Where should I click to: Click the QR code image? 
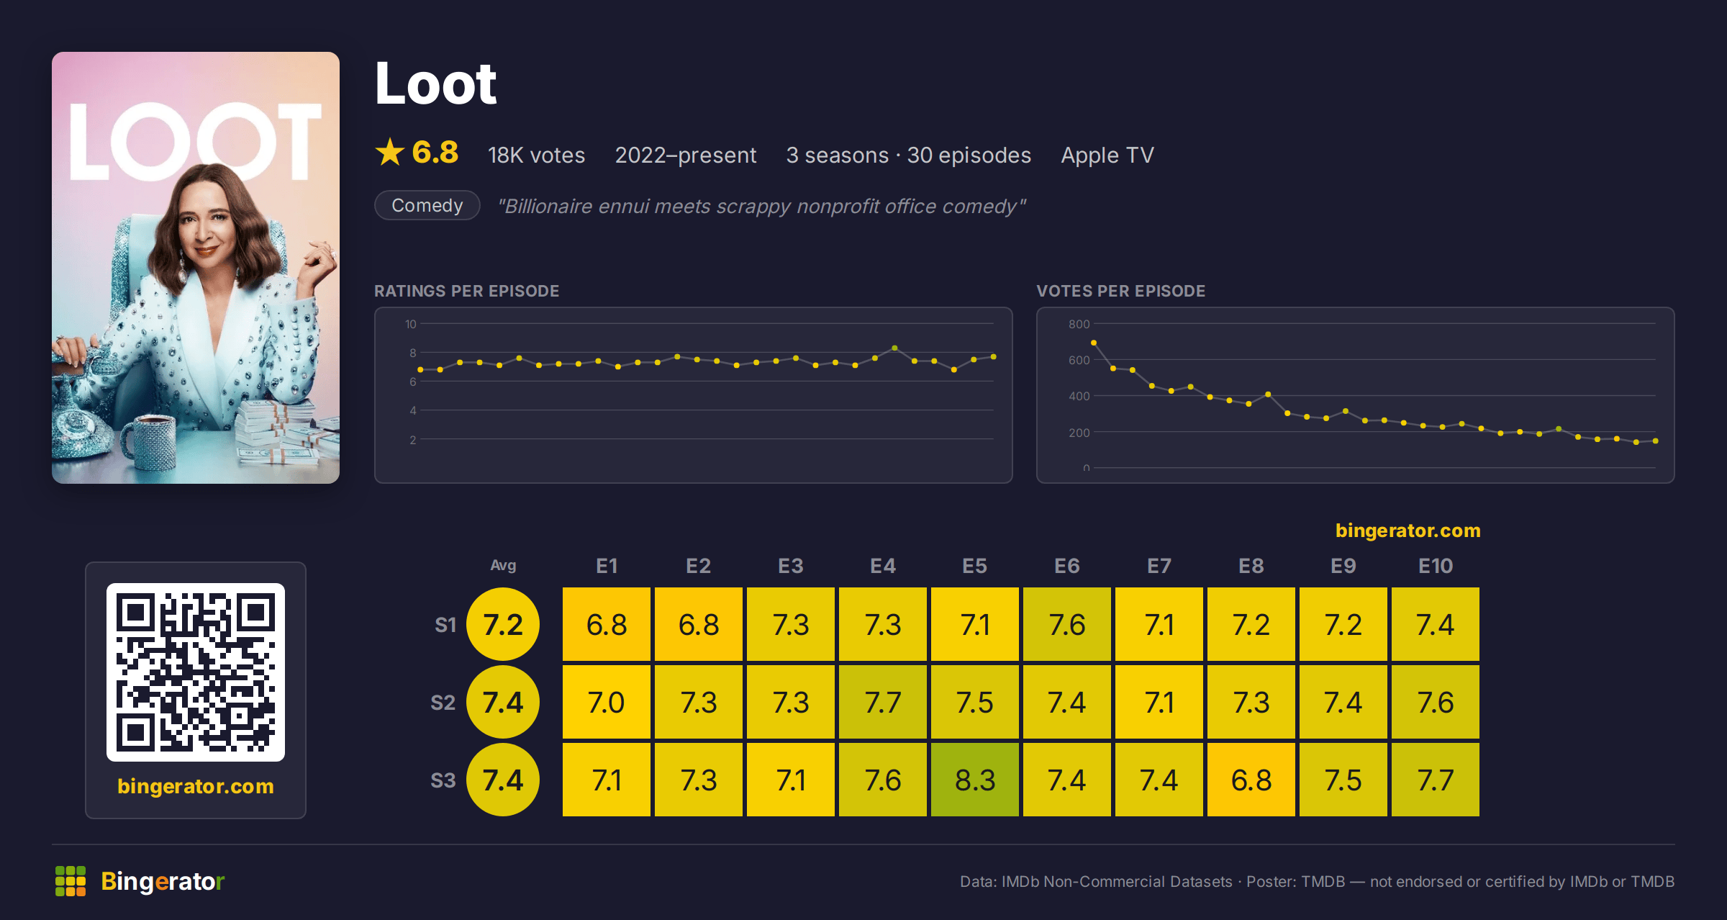pyautogui.click(x=196, y=672)
